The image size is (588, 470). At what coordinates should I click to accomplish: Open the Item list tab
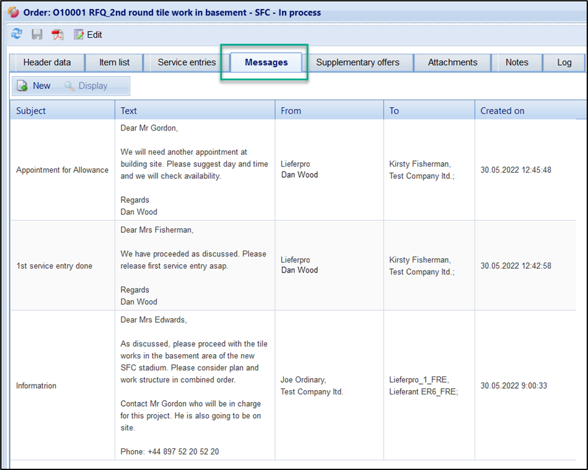(115, 63)
